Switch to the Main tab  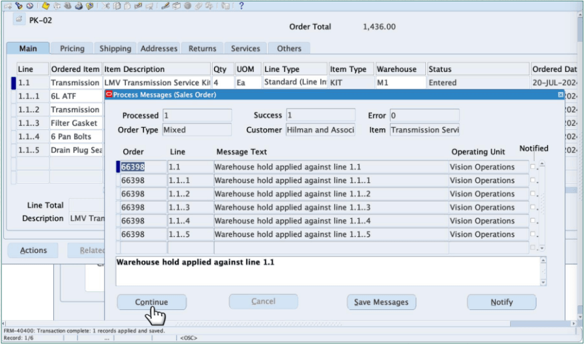click(28, 49)
